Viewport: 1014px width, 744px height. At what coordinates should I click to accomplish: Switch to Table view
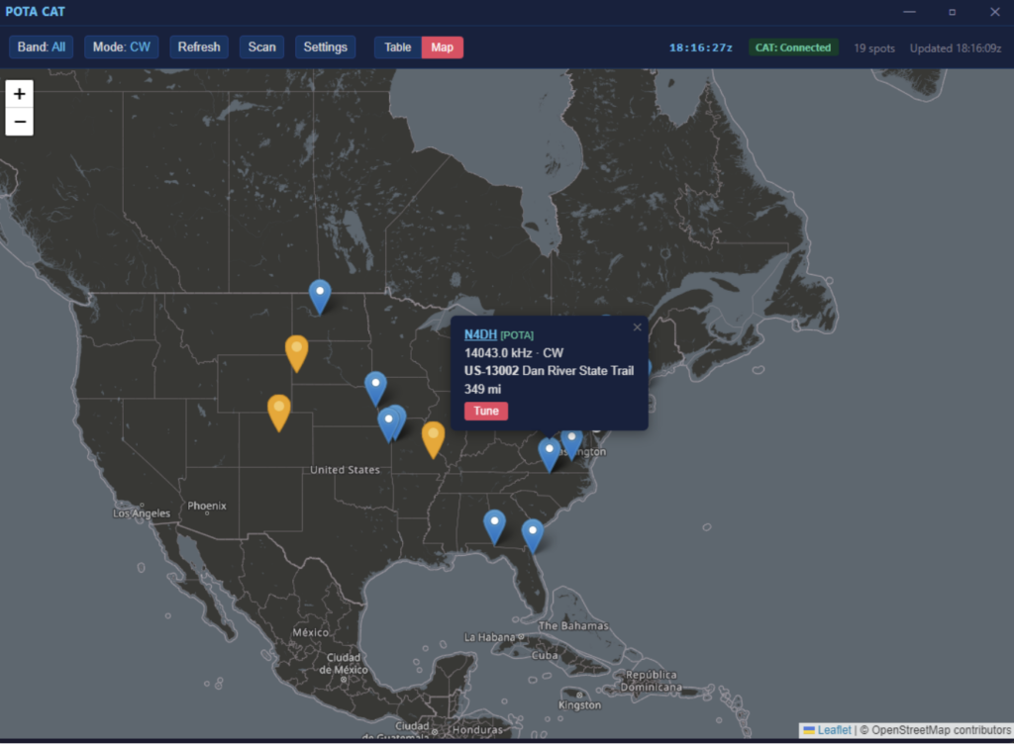tap(397, 47)
